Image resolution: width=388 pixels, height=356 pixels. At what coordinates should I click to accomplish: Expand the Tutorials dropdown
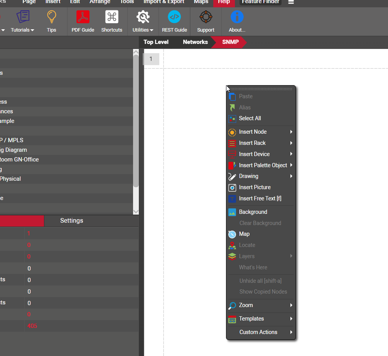click(22, 30)
